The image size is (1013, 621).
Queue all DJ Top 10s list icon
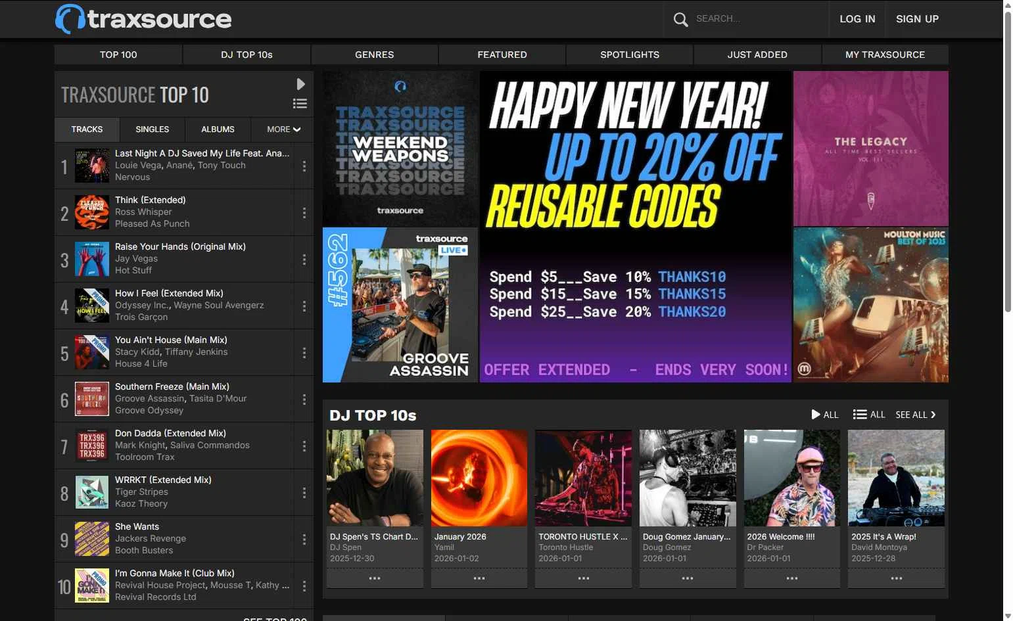[869, 415]
